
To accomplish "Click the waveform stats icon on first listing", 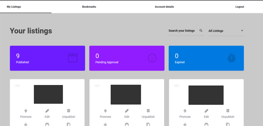I will [26, 124].
